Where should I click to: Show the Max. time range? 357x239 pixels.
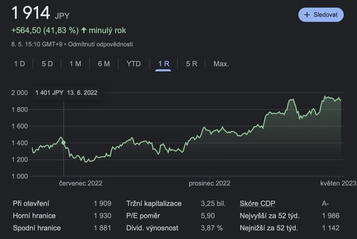[221, 64]
